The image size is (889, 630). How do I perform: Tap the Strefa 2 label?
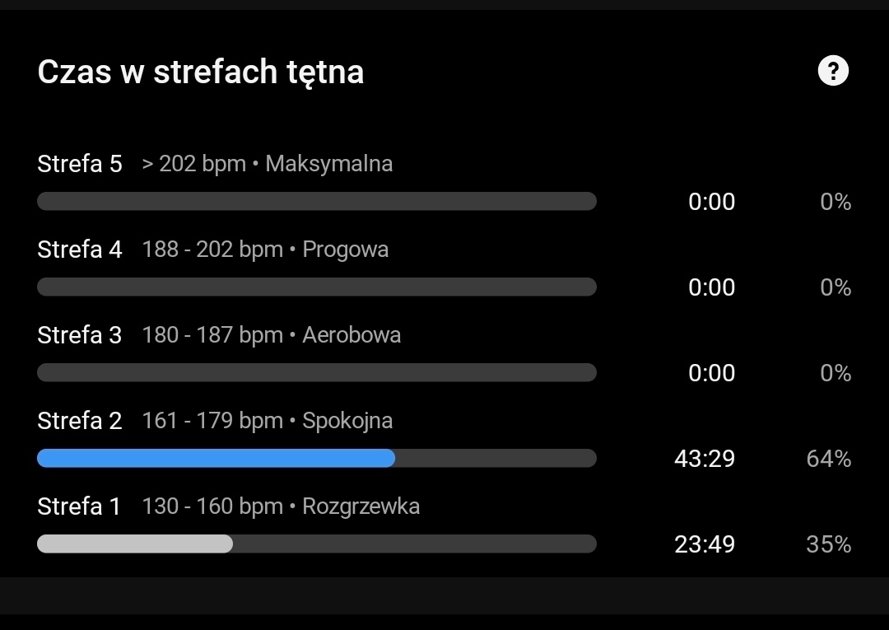coord(80,421)
